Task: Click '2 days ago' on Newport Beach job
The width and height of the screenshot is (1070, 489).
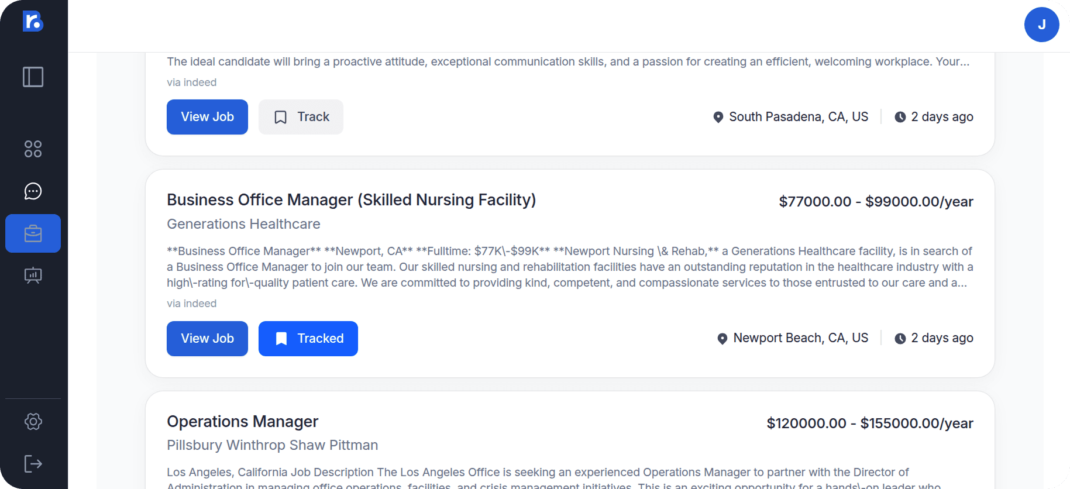Action: point(942,338)
